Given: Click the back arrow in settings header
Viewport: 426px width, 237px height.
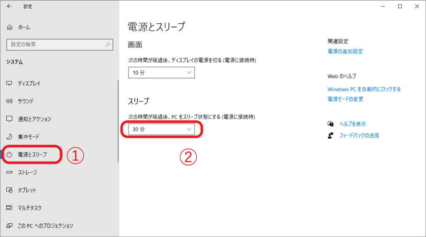Looking at the screenshot, I should 9,6.
